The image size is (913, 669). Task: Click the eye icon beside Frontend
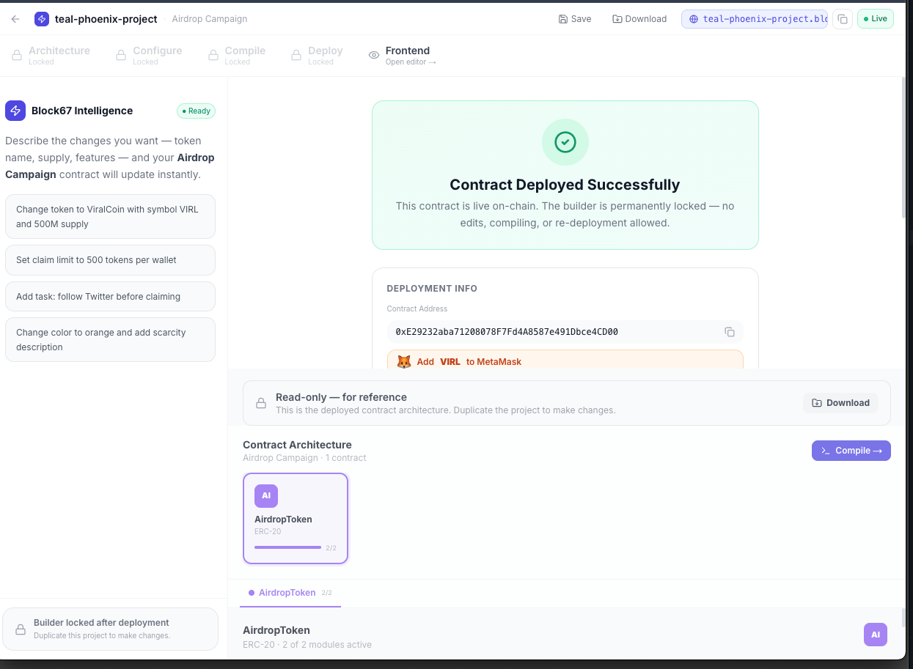pos(374,55)
